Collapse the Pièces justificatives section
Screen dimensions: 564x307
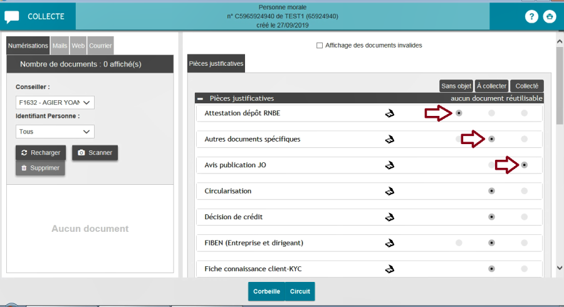[200, 98]
